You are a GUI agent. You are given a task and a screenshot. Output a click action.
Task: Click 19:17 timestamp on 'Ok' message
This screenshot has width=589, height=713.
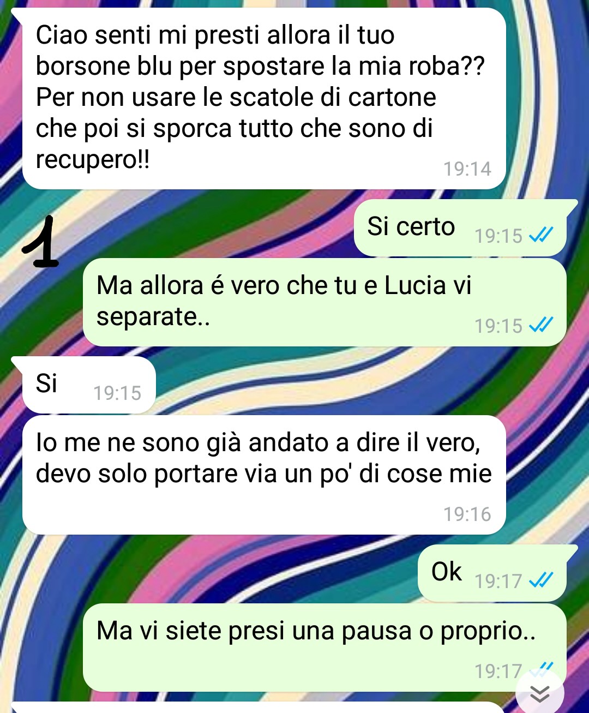pyautogui.click(x=498, y=581)
